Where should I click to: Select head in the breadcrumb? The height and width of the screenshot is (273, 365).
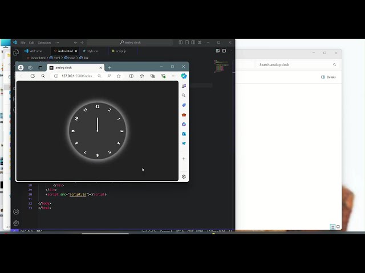(71, 58)
